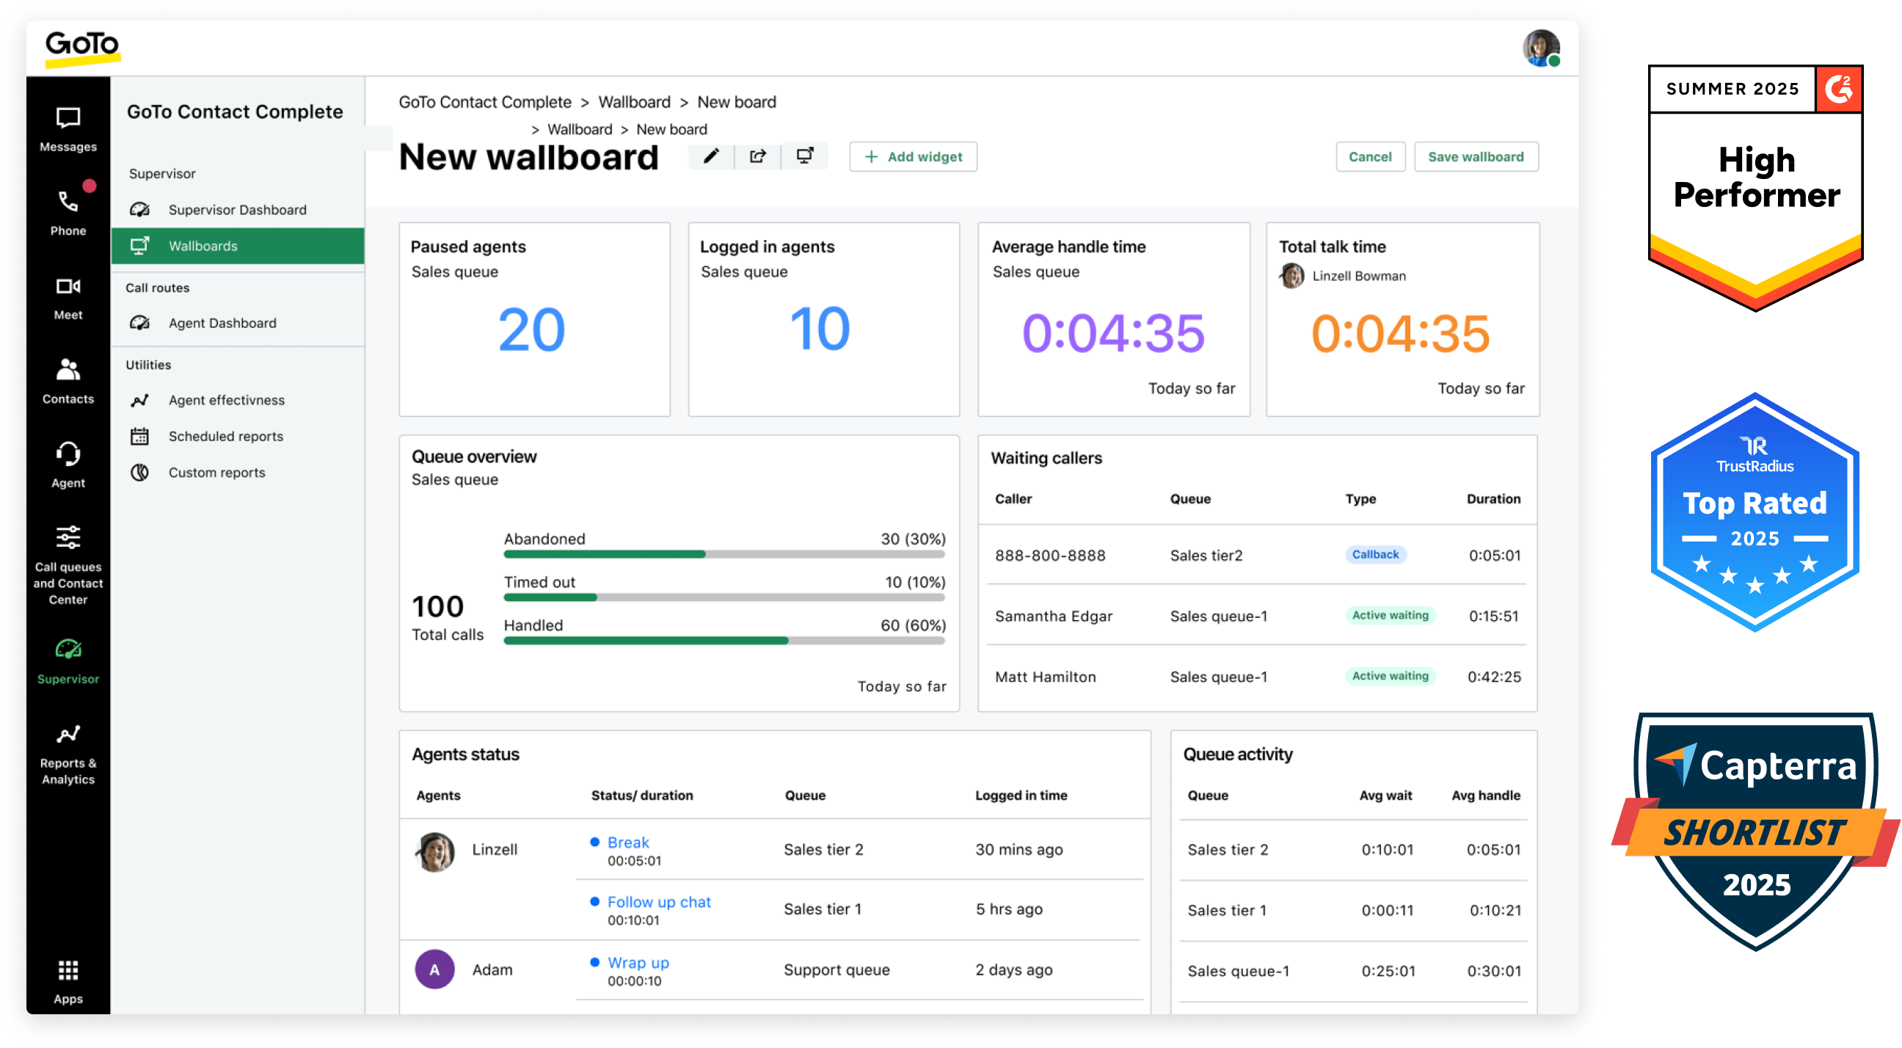Select Wallboards under the Supervisor menu

click(203, 246)
